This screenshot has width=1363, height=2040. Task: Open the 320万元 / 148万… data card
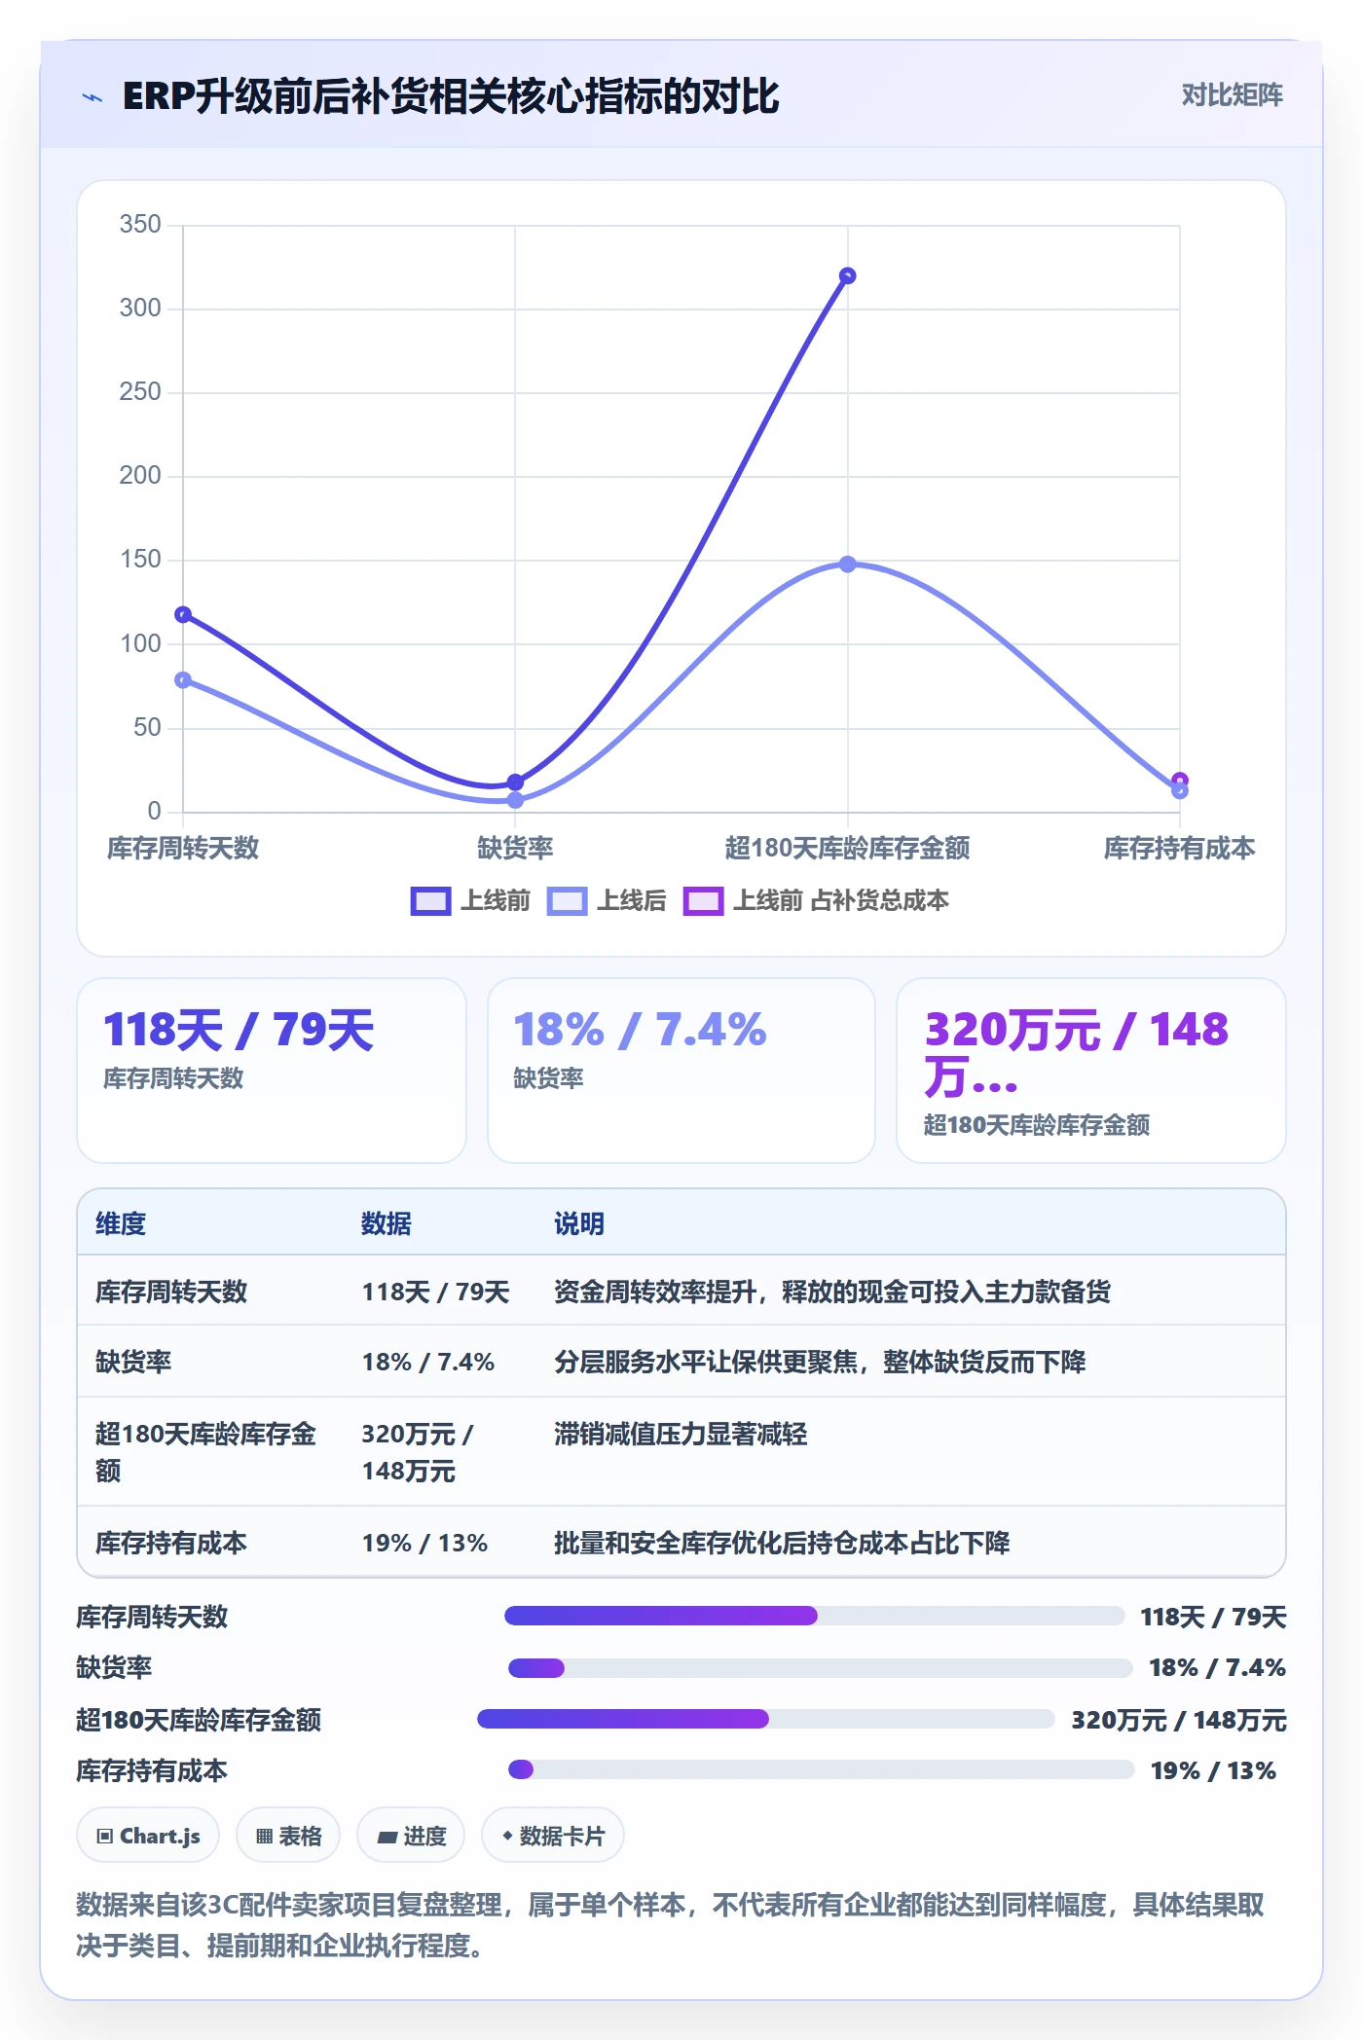[x=1091, y=1071]
